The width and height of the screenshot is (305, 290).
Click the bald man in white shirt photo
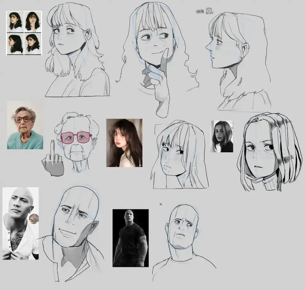(20, 223)
